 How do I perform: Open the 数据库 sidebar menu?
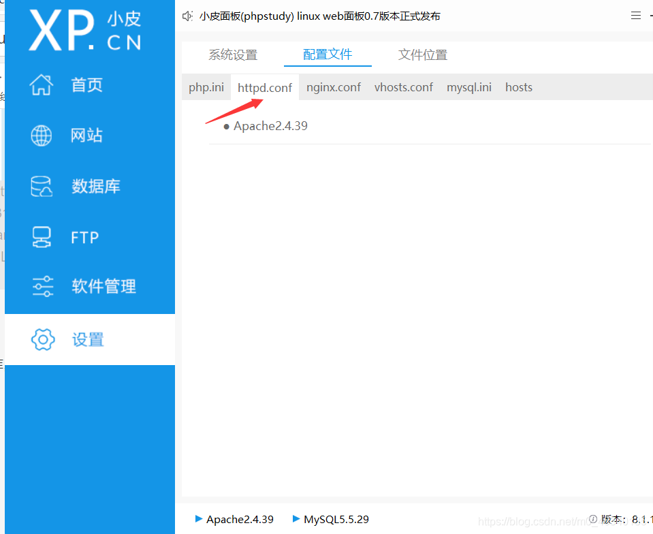coord(90,186)
